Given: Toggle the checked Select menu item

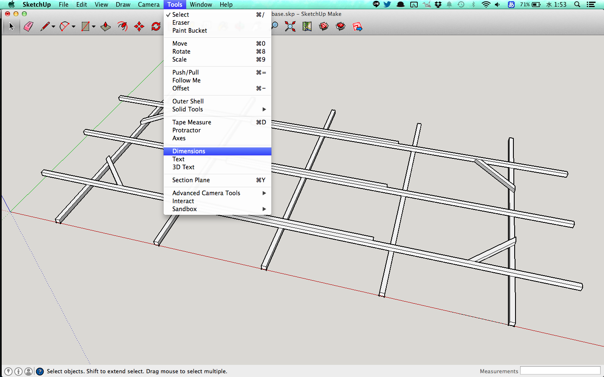Looking at the screenshot, I should (181, 15).
